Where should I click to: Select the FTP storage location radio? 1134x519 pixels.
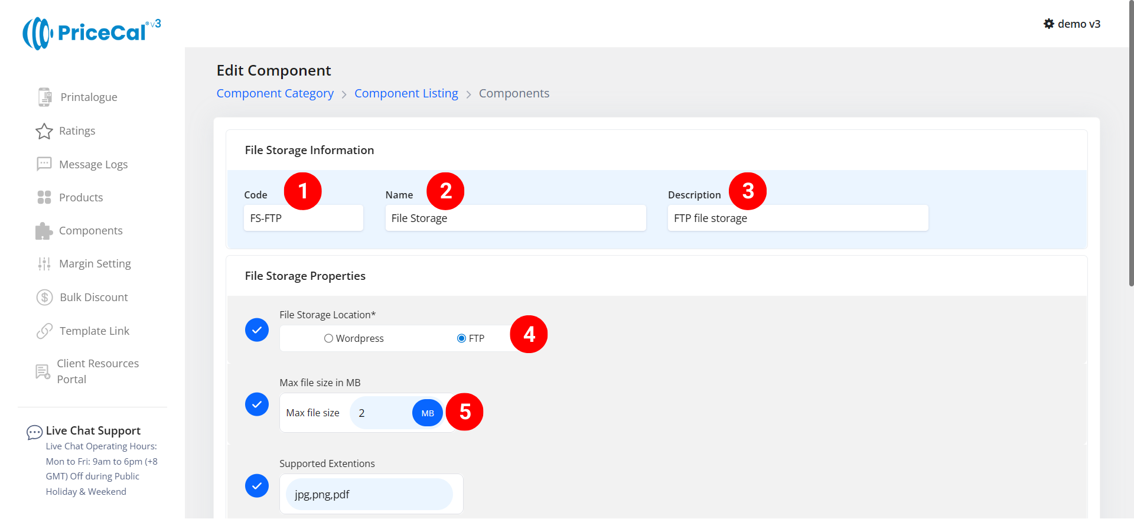461,338
